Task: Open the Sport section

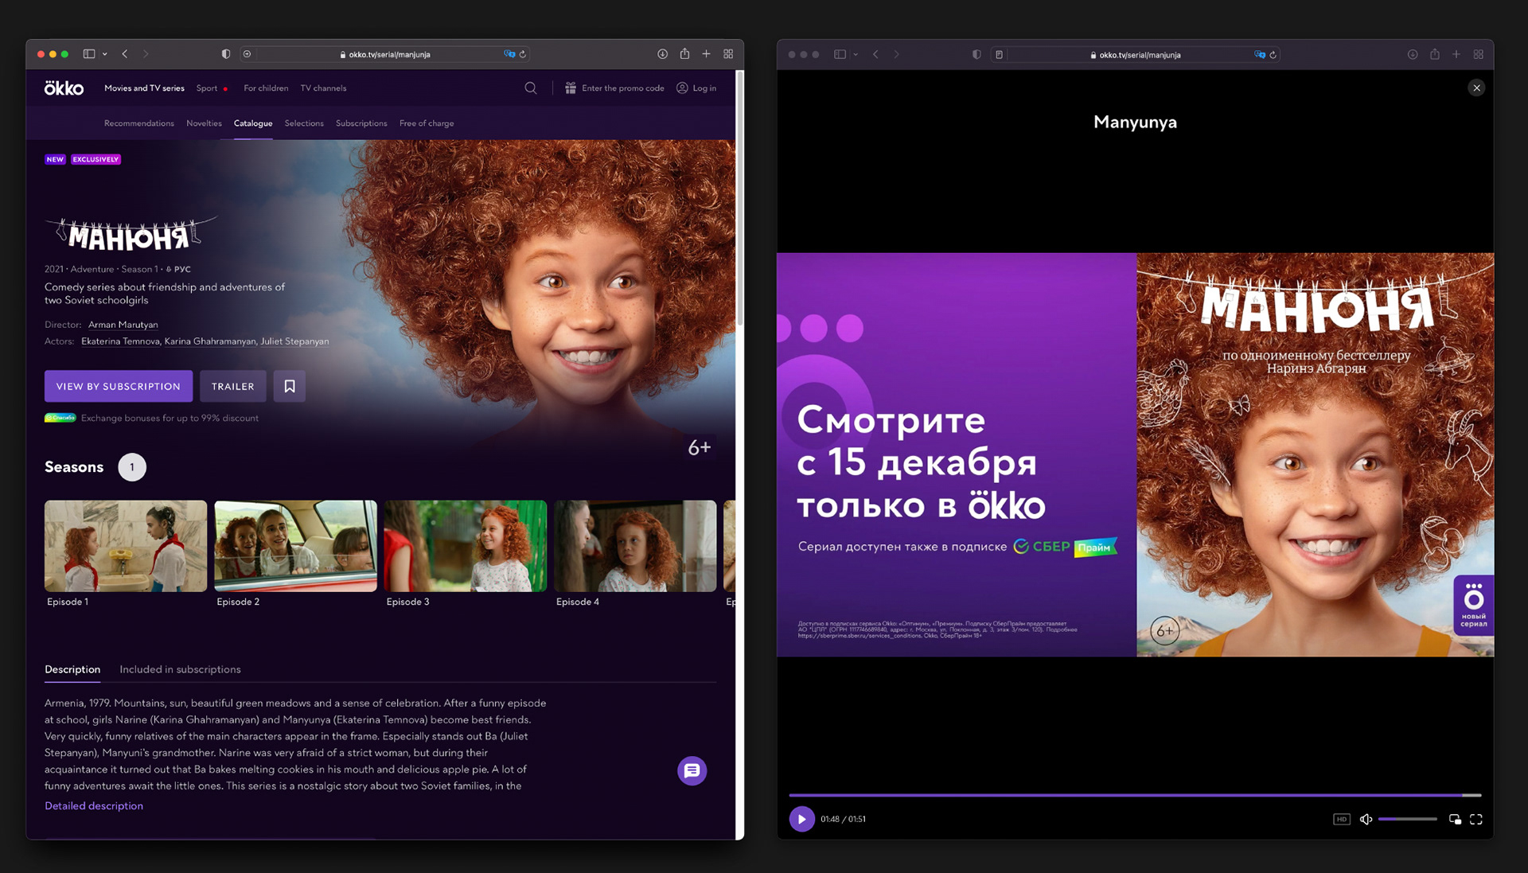Action: click(x=207, y=88)
